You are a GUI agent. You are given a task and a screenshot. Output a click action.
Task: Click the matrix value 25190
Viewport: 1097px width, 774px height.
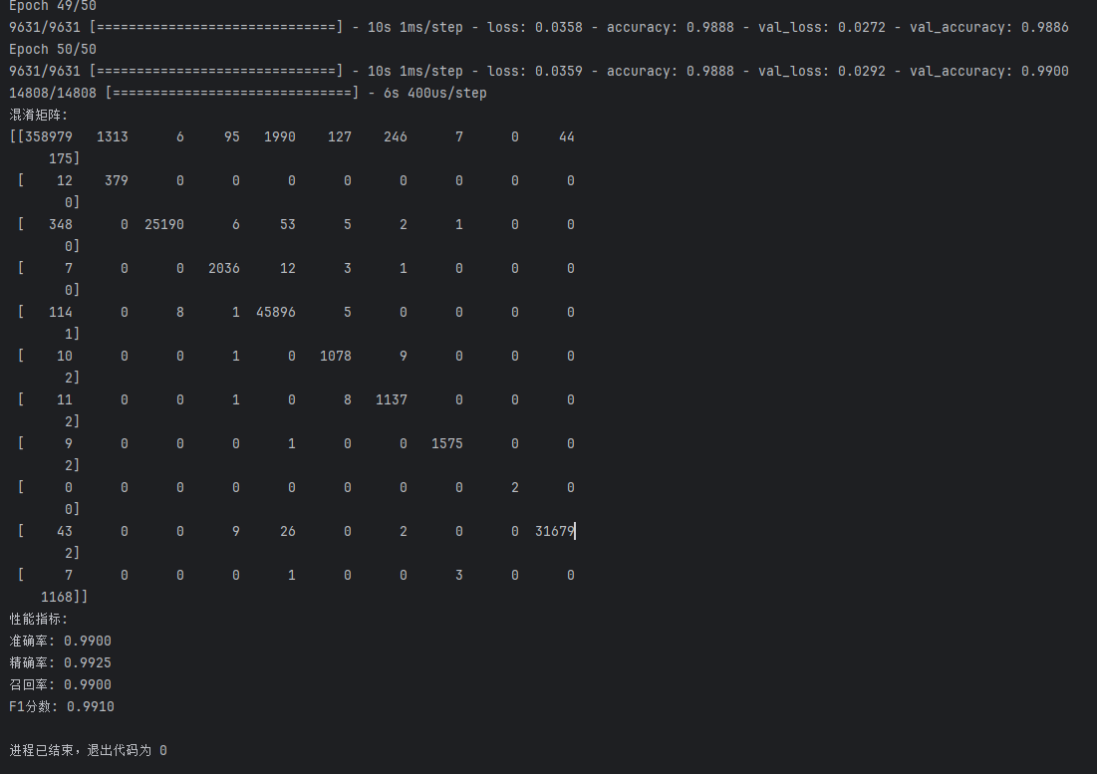(x=163, y=224)
